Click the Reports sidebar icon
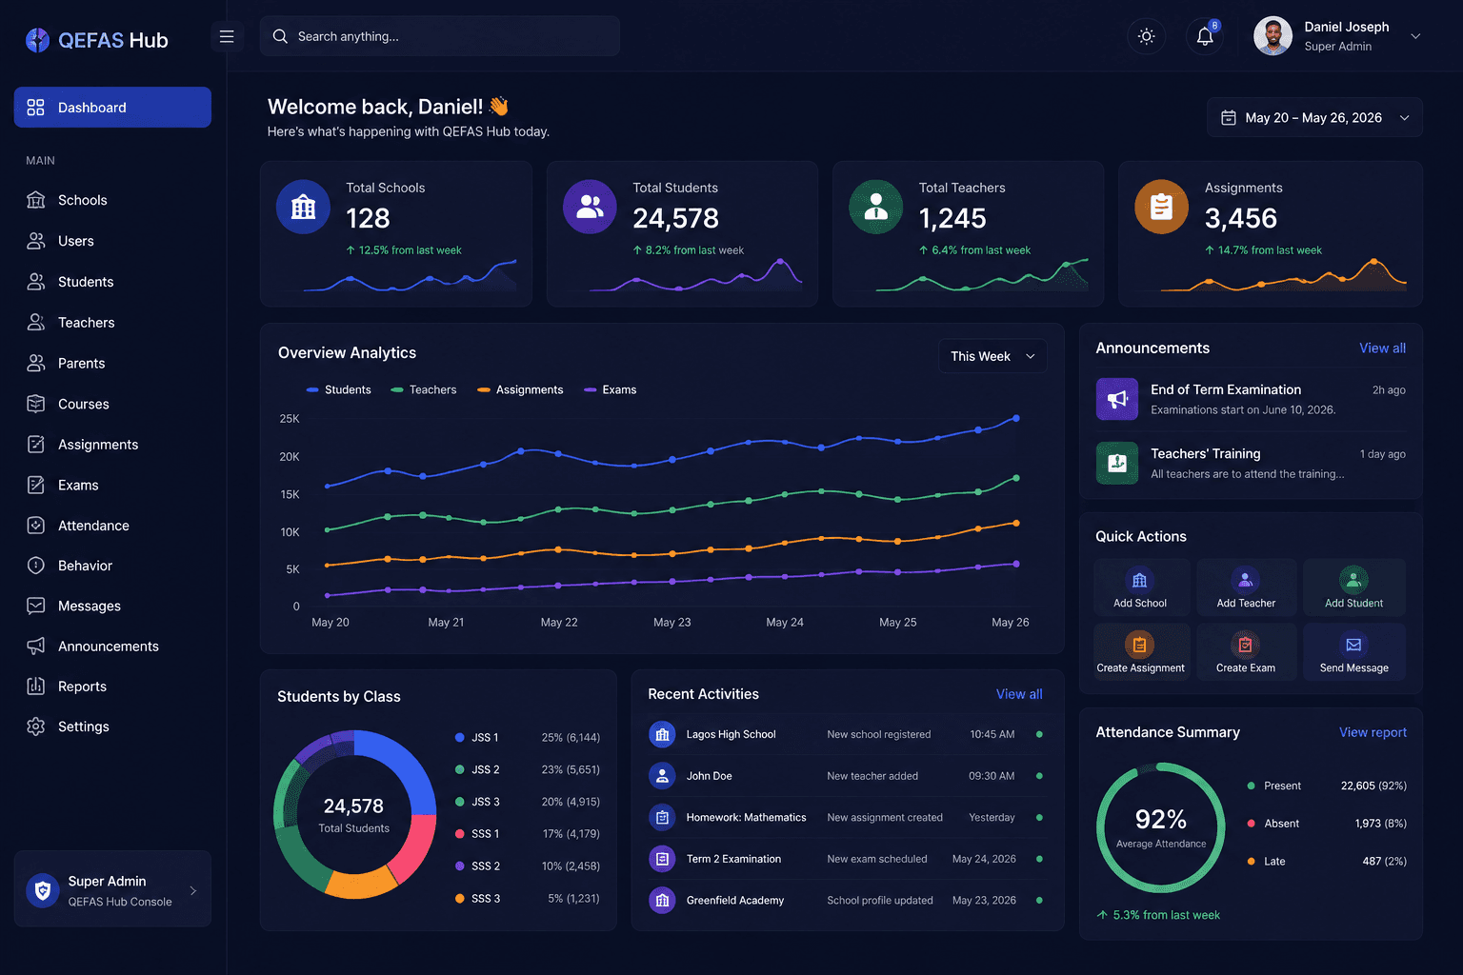 [36, 686]
